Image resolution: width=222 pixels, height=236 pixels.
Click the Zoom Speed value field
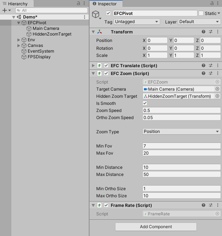[x=182, y=110]
